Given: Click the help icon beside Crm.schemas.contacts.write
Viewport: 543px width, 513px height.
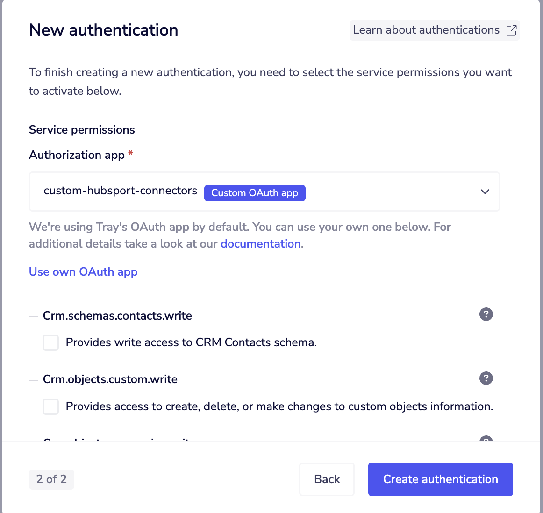Looking at the screenshot, I should pos(486,314).
